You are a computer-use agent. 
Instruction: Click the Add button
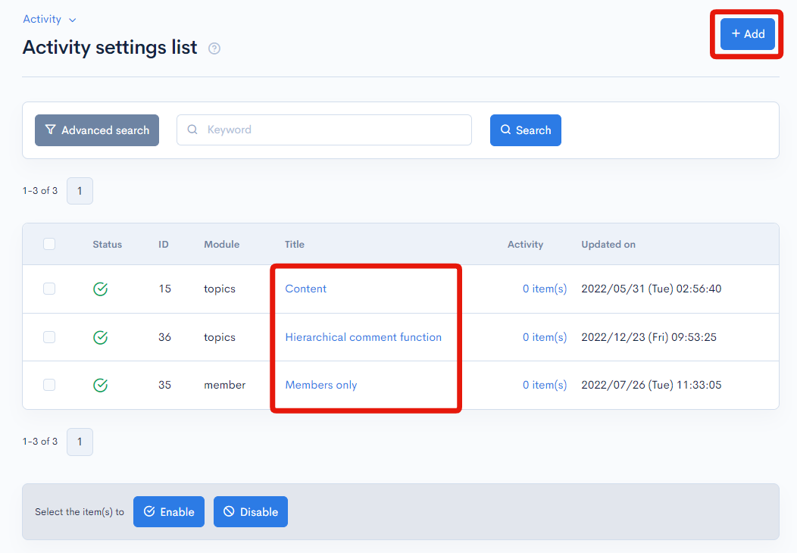[x=748, y=34]
